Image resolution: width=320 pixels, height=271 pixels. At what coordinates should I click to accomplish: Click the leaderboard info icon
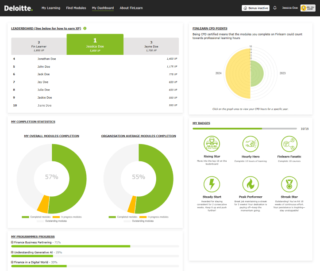point(85,28)
